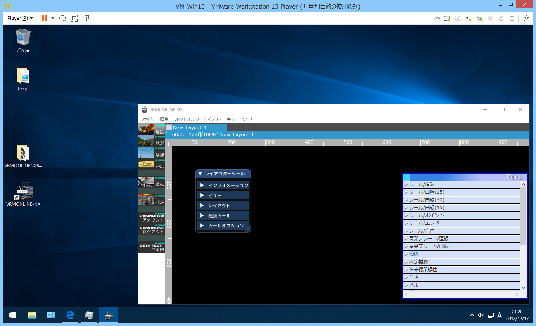Viewport: 536px width, 326px height.
Task: Select the VRMONLINE-NX desktop shortcut
Action: coord(23,193)
